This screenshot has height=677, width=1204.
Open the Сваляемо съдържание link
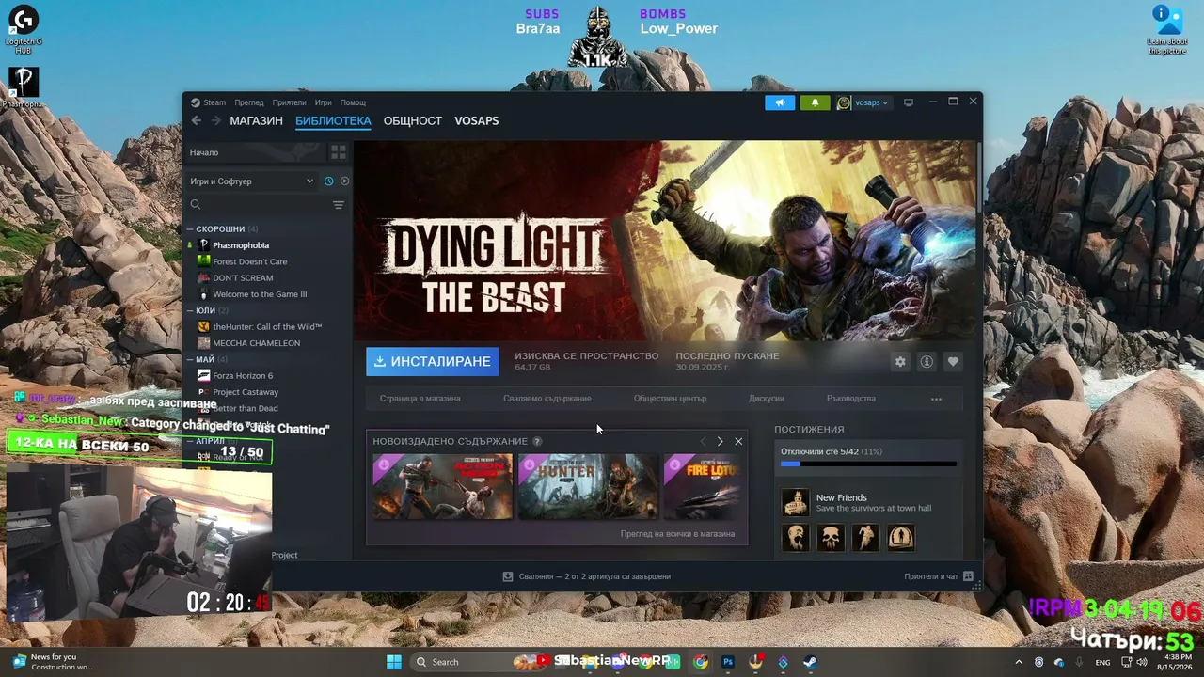[547, 399]
